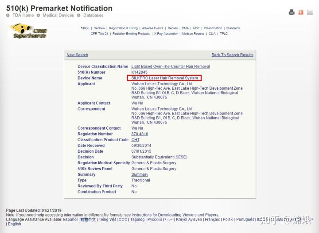Open the Standards link

(233, 28)
